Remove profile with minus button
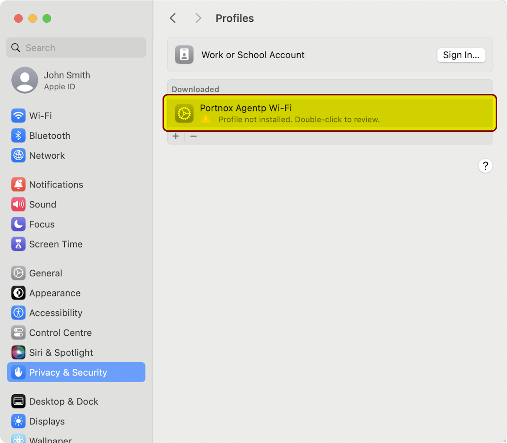 (x=193, y=136)
